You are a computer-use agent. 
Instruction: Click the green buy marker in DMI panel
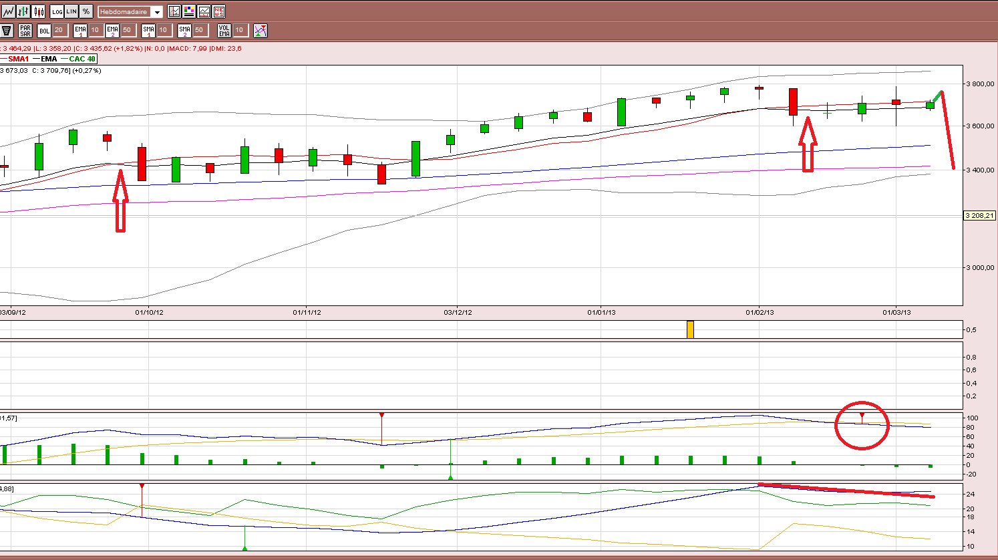tap(244, 548)
